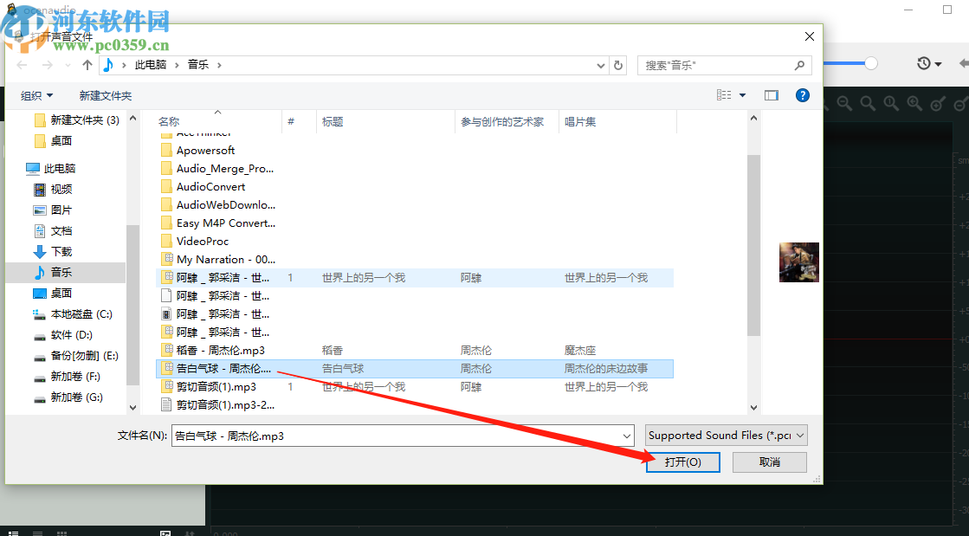Viewport: 969px width, 536px height.
Task: Sort files by 名称 column
Action: pyautogui.click(x=169, y=122)
